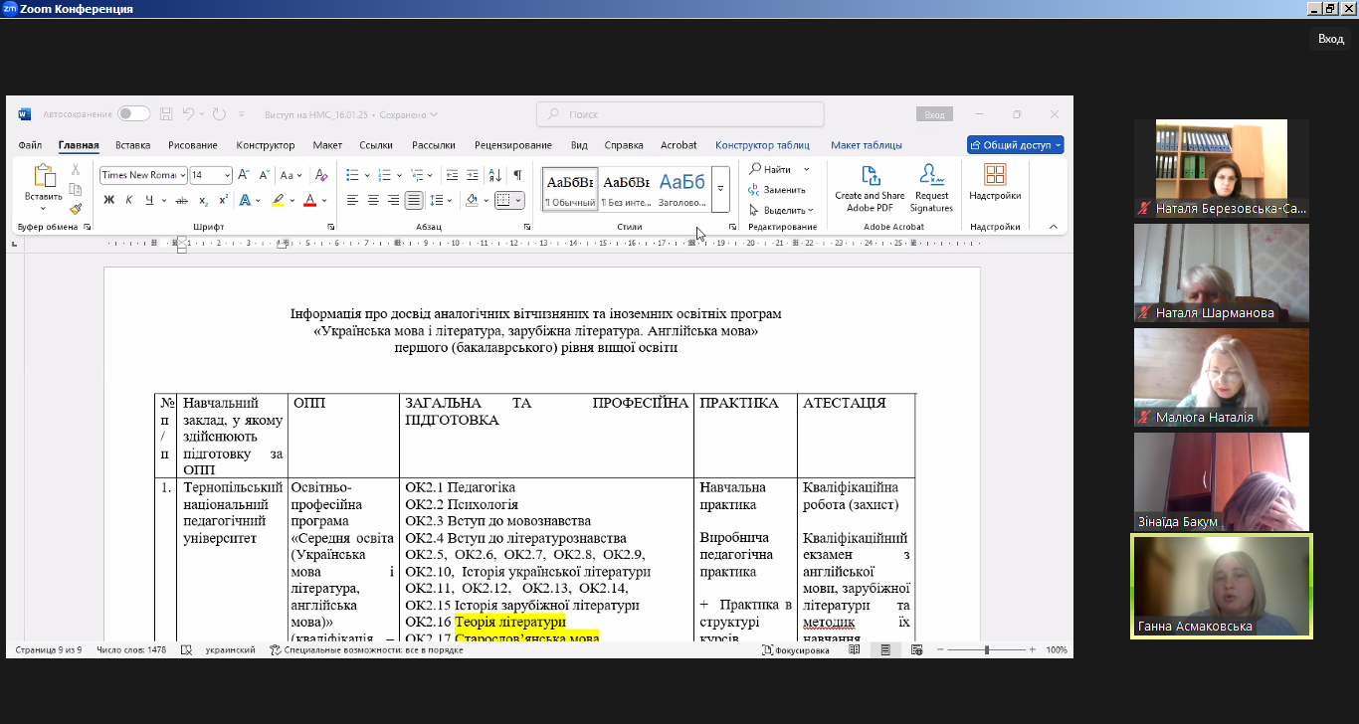Toggle bold Ж formatting

pos(109,200)
